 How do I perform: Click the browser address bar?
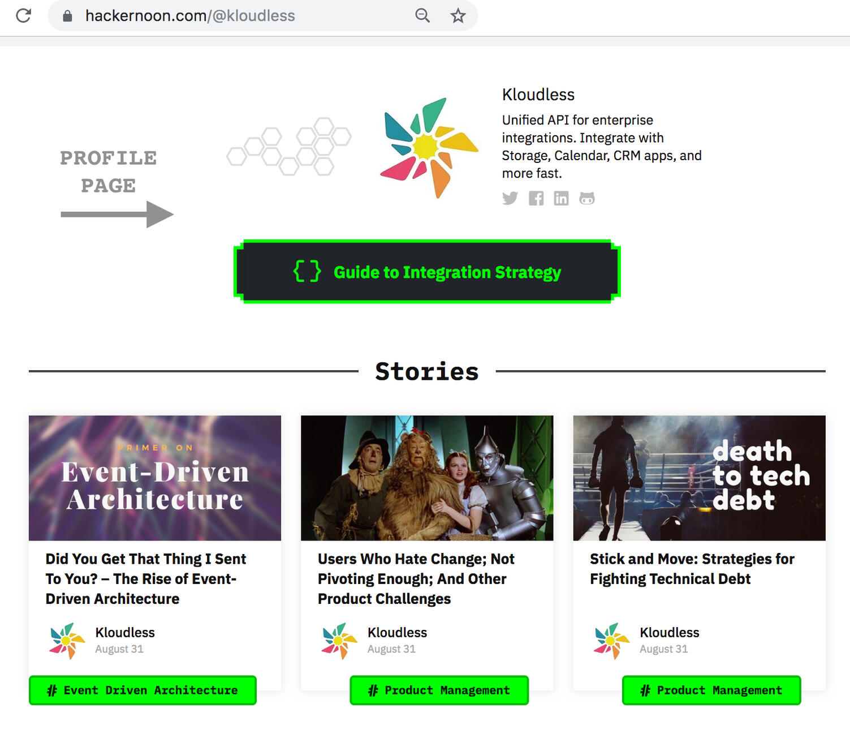[226, 16]
